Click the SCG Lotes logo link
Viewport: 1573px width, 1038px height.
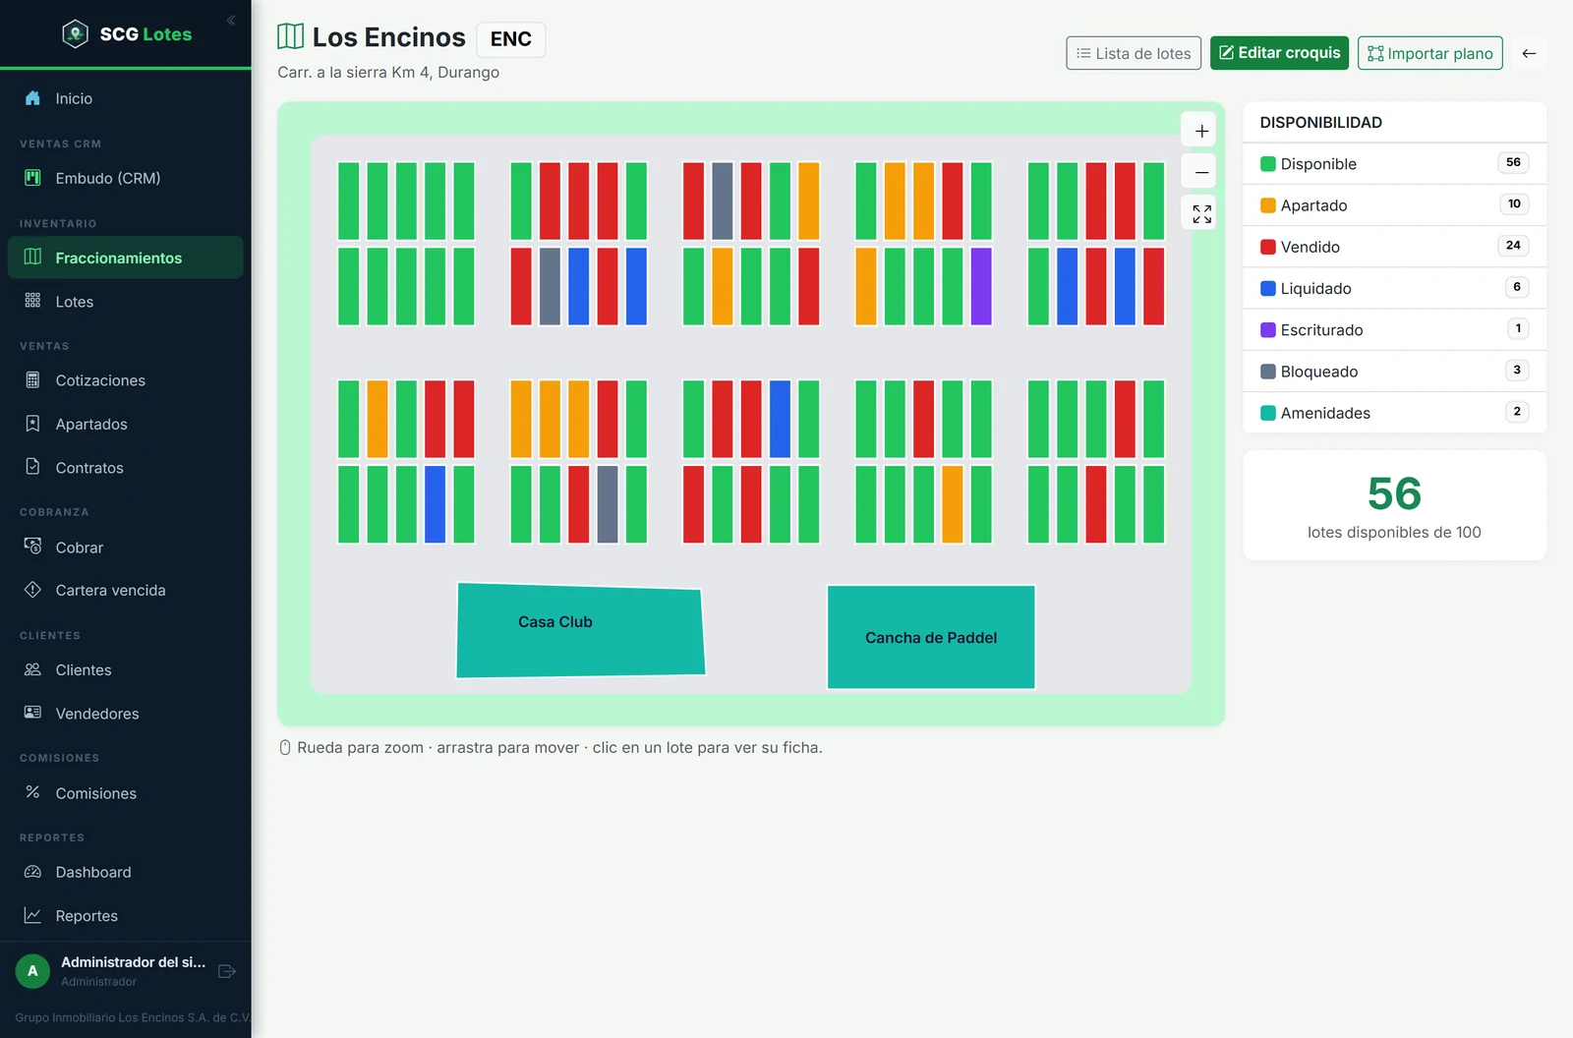[127, 34]
